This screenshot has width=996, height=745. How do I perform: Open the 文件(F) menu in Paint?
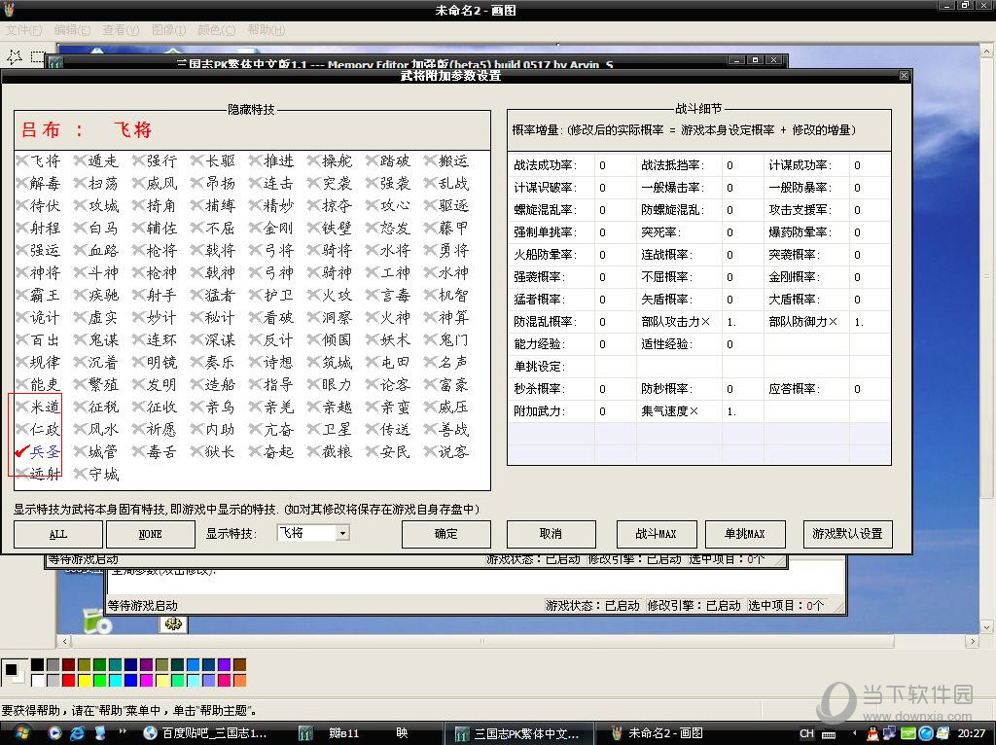[x=23, y=30]
